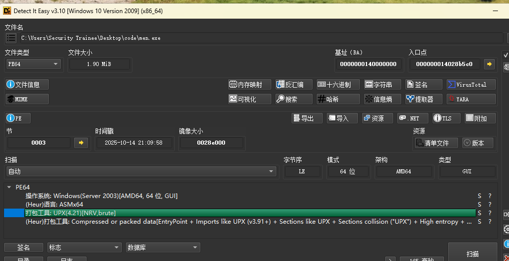Image resolution: width=509 pixels, height=261 pixels.
Task: Click the large 扫描 scan button
Action: pyautogui.click(x=472, y=252)
